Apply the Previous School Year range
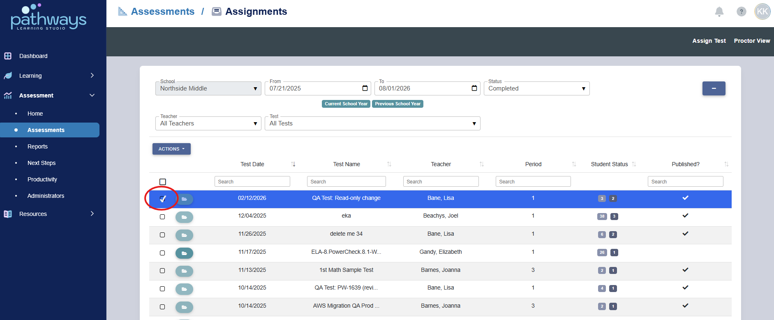This screenshot has height=320, width=774. [x=397, y=104]
